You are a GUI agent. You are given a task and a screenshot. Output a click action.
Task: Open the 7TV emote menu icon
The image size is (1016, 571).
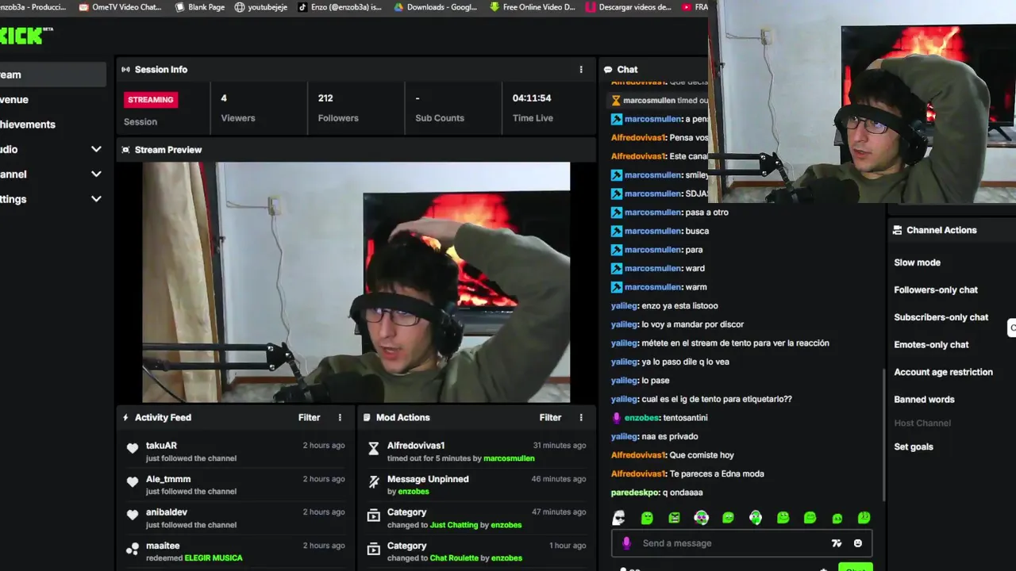(x=836, y=543)
